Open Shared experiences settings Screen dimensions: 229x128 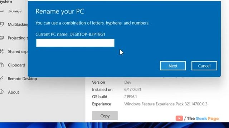(x=18, y=52)
